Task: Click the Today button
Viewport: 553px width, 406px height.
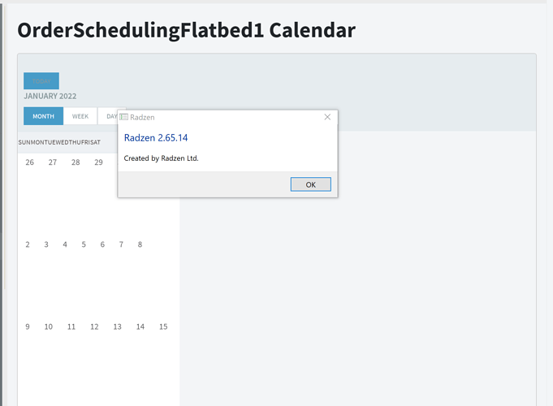Action: tap(41, 81)
